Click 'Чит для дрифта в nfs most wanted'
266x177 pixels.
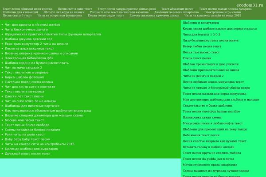point(32,25)
